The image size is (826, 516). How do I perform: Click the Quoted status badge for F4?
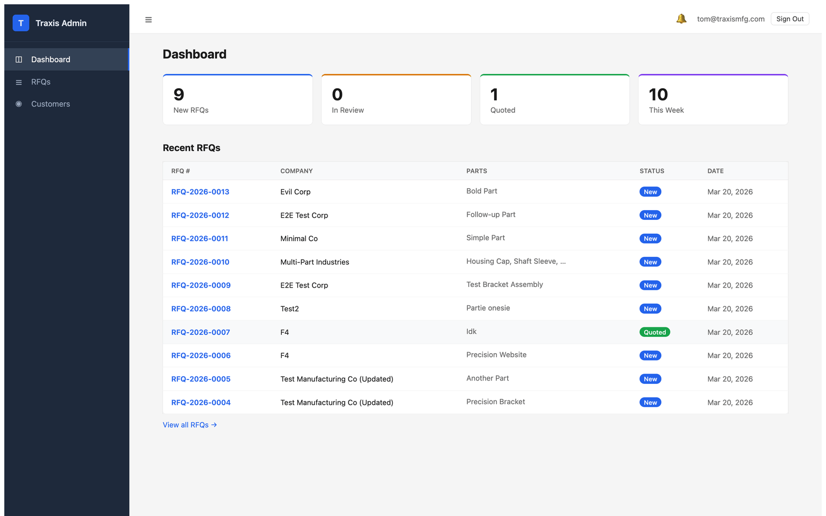654,333
